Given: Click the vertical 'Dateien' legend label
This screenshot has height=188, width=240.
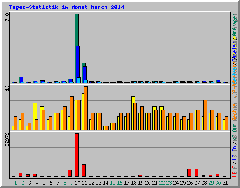Looking at the screenshot, I should tap(234, 51).
